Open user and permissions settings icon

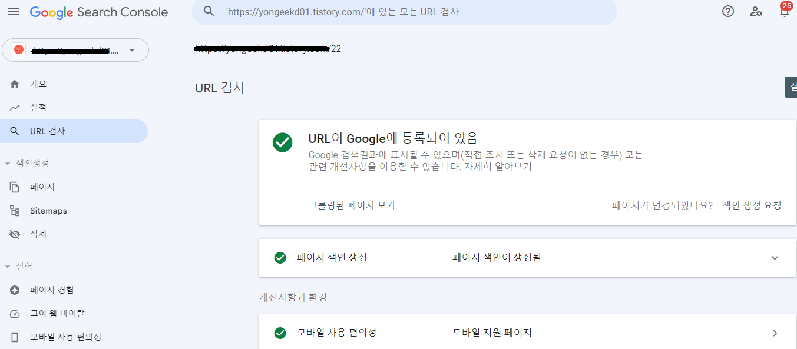click(756, 11)
